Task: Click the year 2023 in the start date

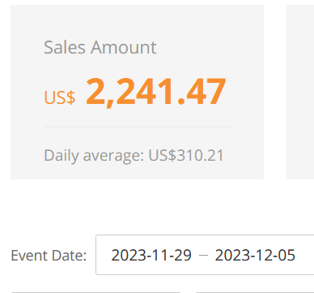Action: click(126, 255)
